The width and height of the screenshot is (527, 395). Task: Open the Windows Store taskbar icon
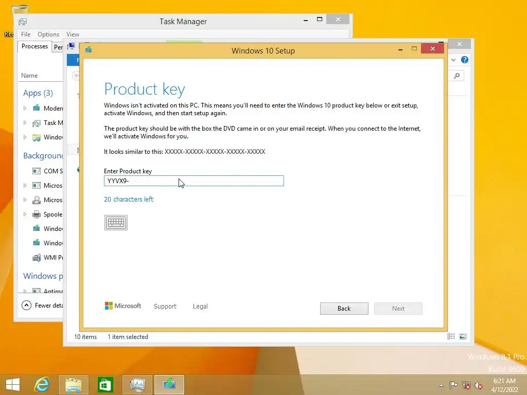click(105, 385)
